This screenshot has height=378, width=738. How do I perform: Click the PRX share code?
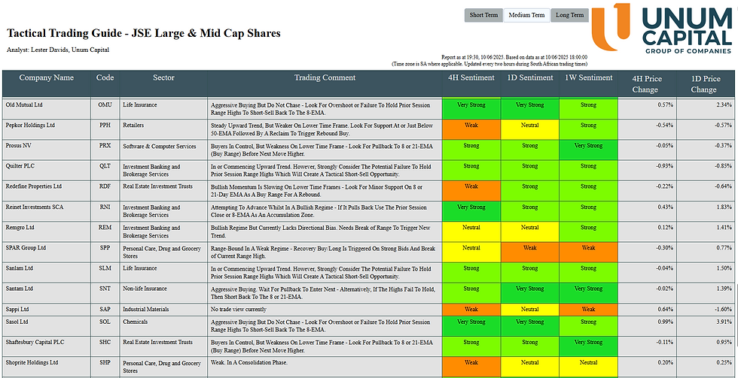coord(105,146)
